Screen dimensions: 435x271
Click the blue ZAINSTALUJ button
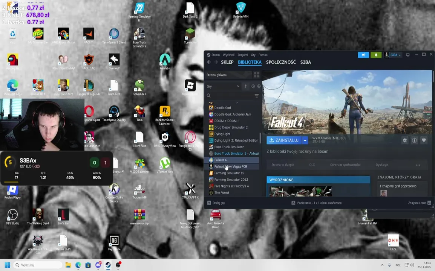[x=284, y=140]
